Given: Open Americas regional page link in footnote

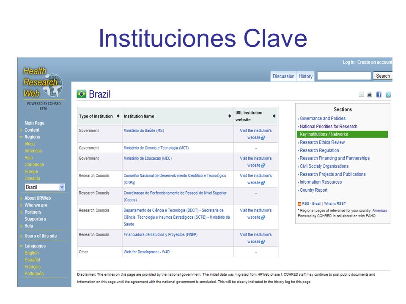Looking at the screenshot, I should (x=380, y=211).
